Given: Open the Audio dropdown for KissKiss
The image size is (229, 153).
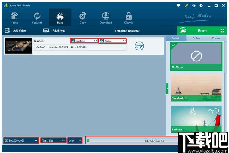Looking at the screenshot, I should pos(112,41).
